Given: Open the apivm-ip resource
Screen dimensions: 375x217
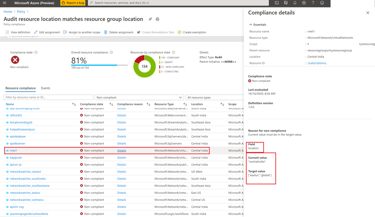Looking at the screenshot, I should (x=15, y=164).
